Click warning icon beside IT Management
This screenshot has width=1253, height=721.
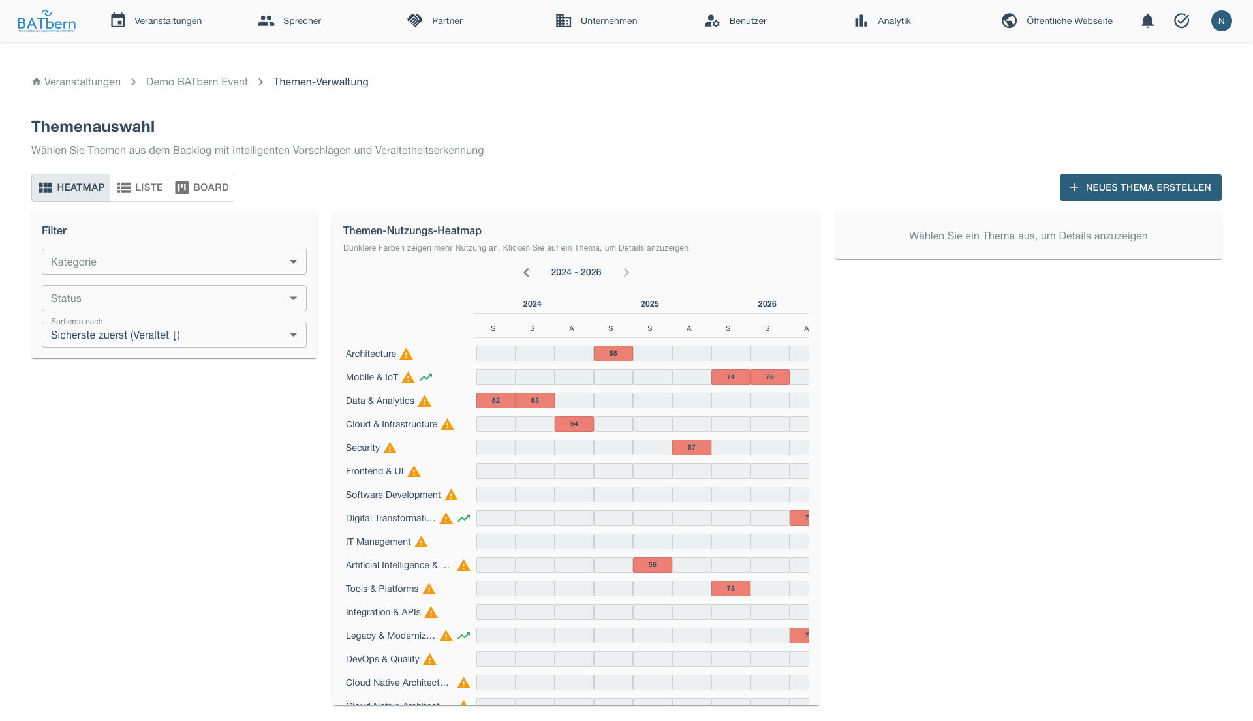[421, 542]
